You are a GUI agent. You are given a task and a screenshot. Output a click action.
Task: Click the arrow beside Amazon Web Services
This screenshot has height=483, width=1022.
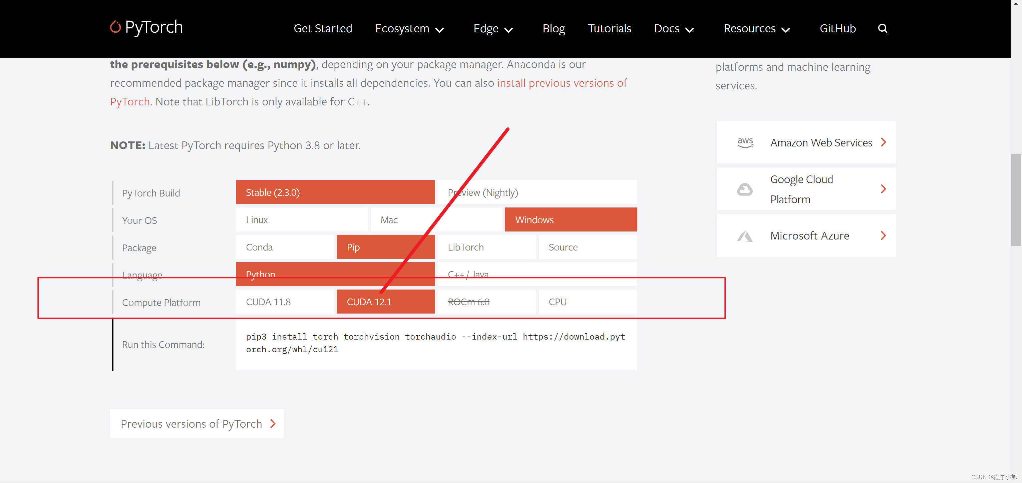pyautogui.click(x=883, y=142)
